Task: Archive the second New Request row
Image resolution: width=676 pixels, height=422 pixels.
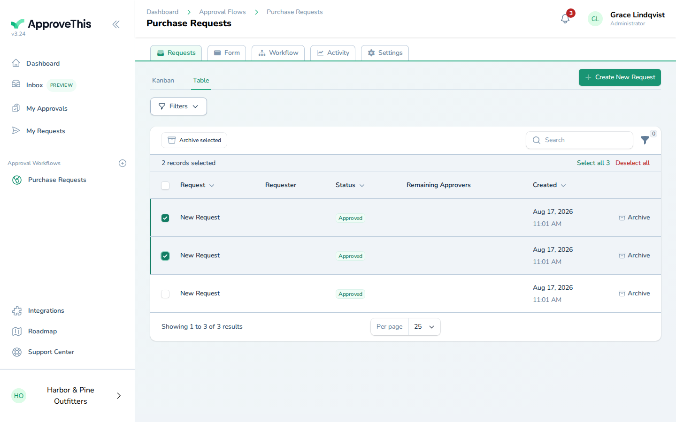Action: (634, 256)
